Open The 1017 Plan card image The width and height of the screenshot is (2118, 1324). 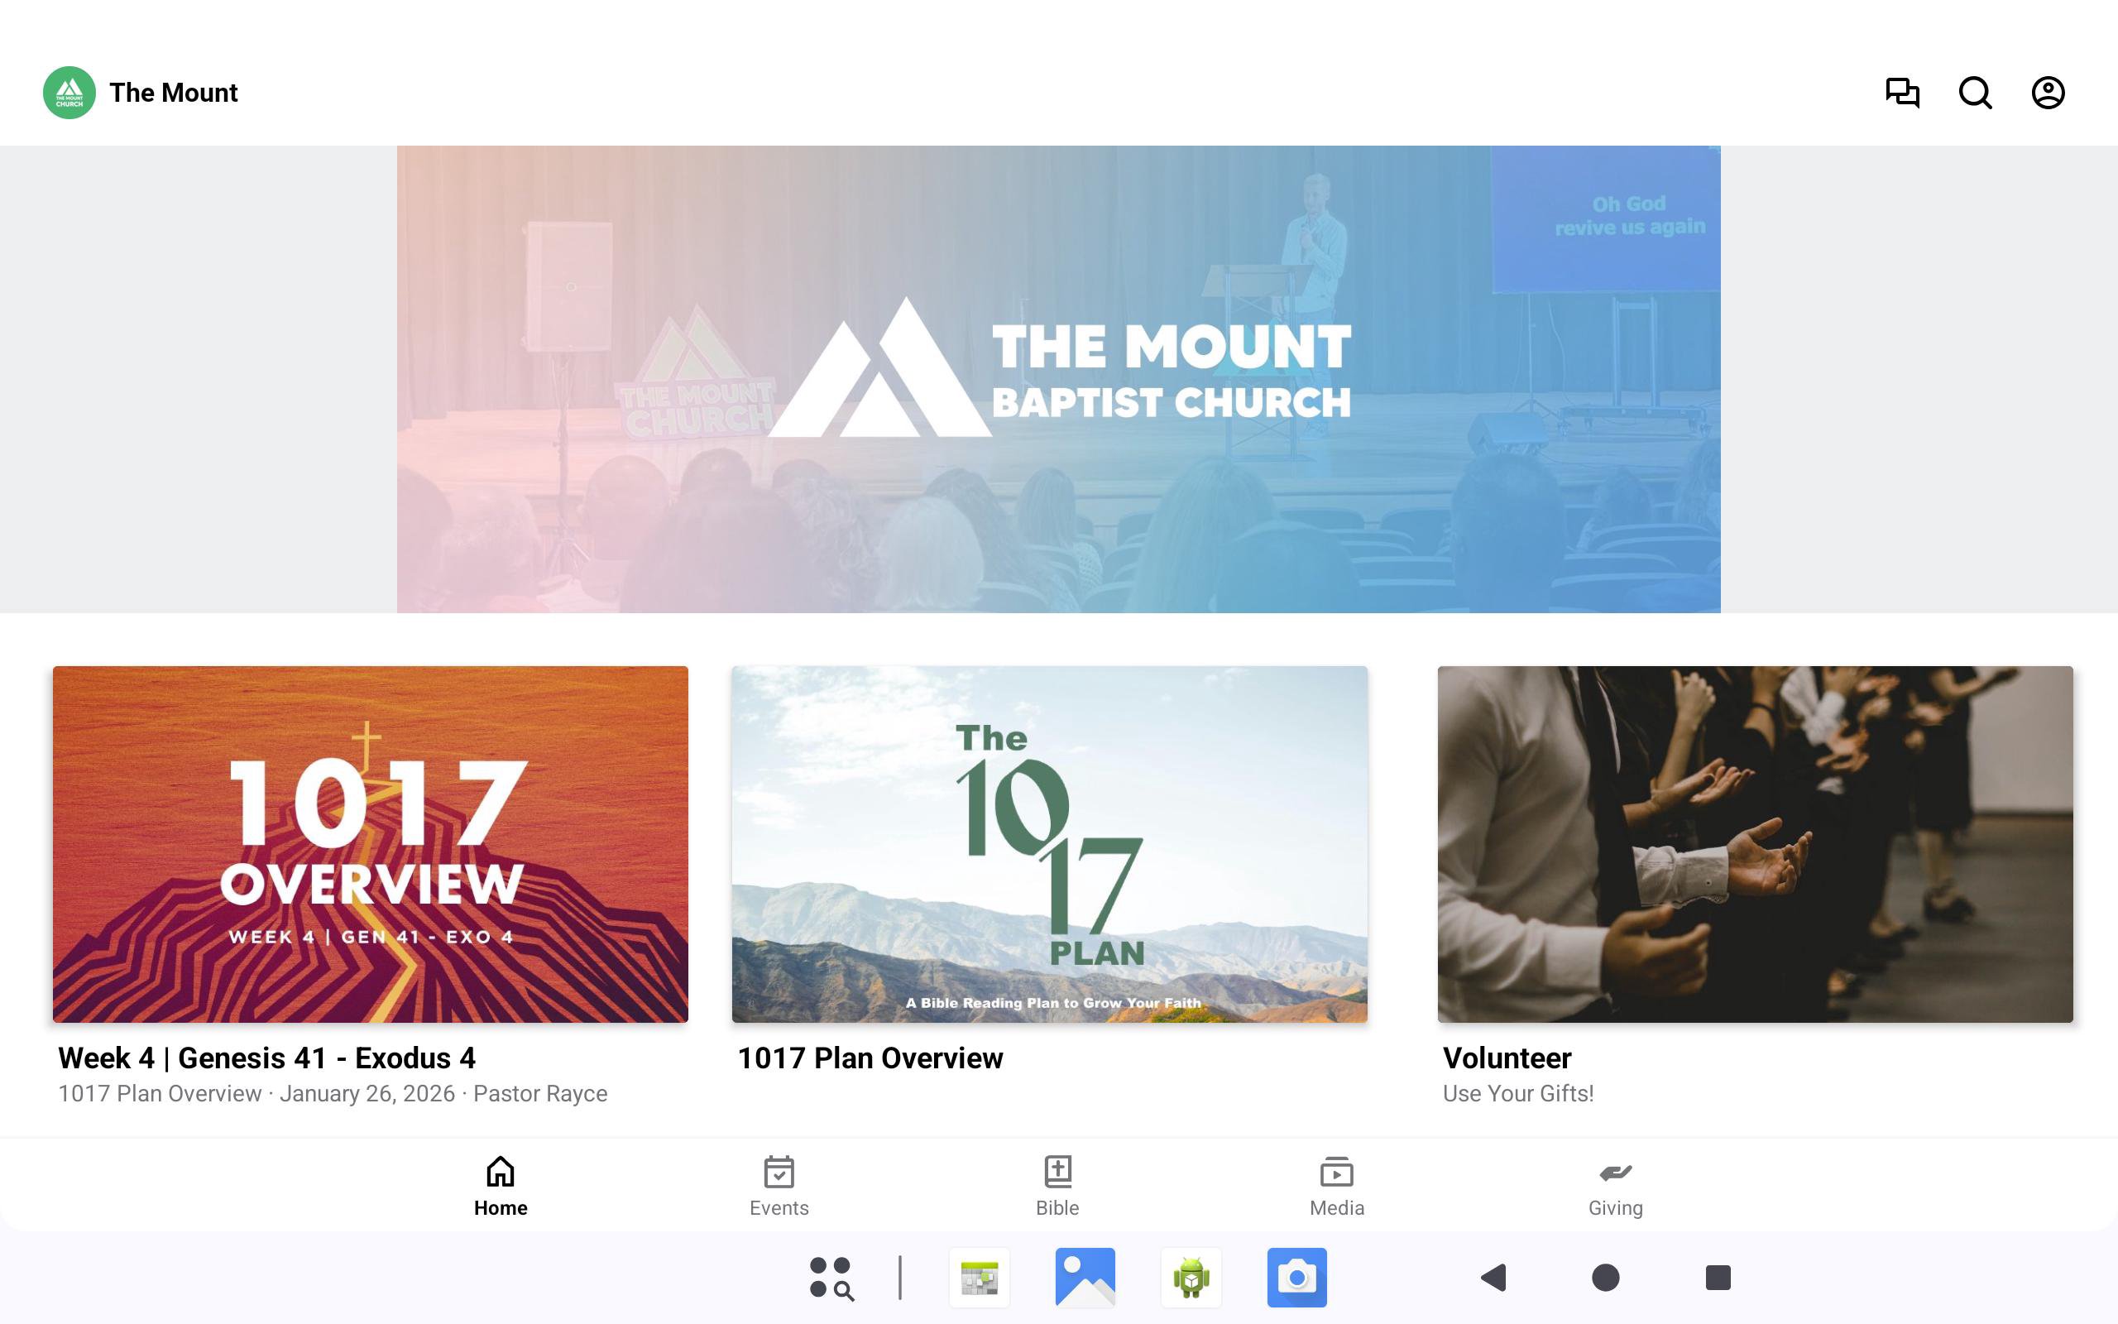1049,844
